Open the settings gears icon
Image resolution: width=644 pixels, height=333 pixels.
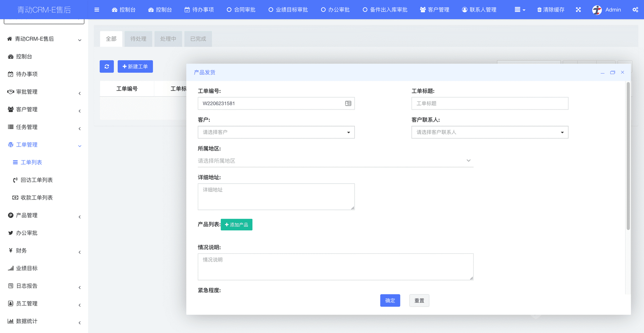coord(635,10)
